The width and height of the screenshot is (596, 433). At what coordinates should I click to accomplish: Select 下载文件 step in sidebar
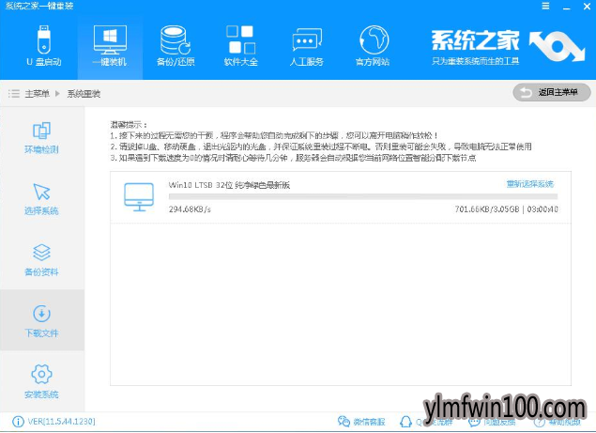pos(41,321)
